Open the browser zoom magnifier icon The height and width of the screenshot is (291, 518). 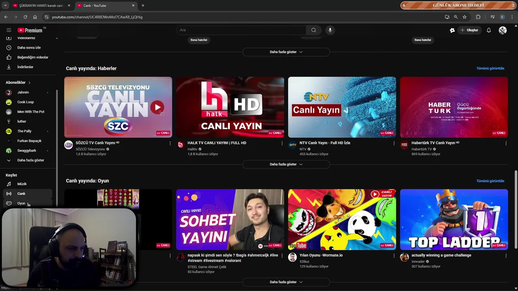(456, 17)
